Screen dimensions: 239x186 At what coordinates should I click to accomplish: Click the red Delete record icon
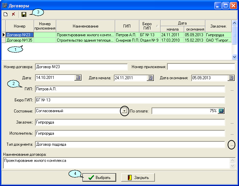(x=13, y=14)
